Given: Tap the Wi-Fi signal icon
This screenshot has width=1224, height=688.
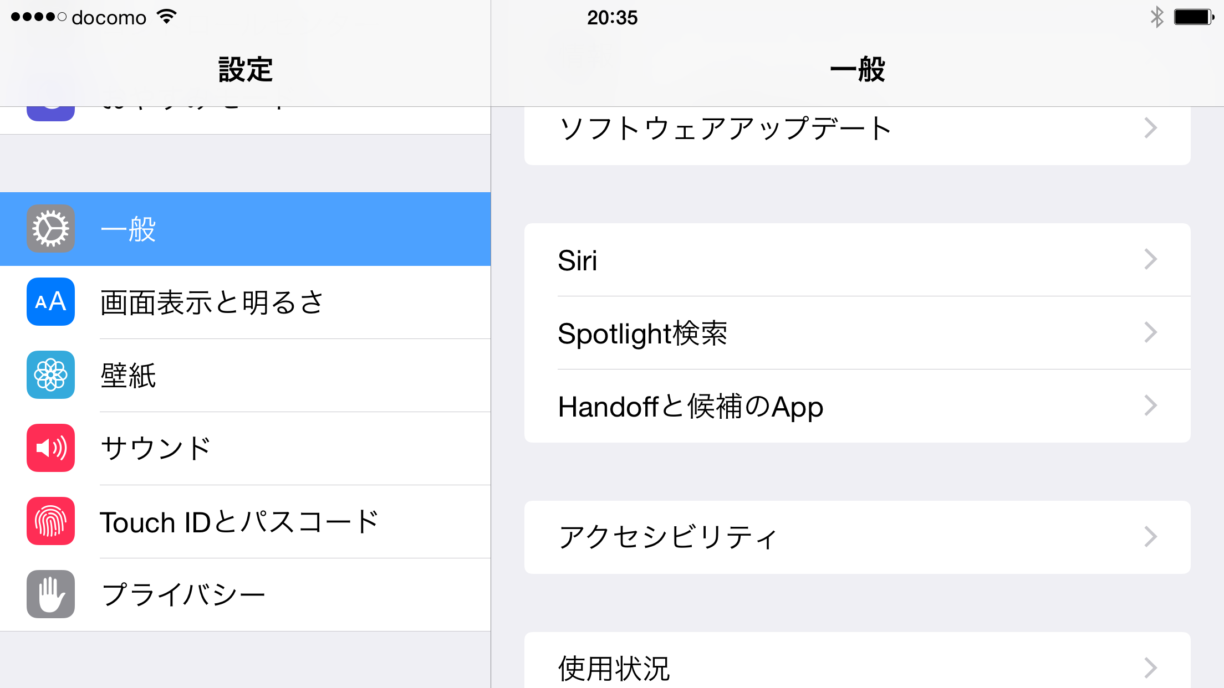Looking at the screenshot, I should click(x=166, y=17).
